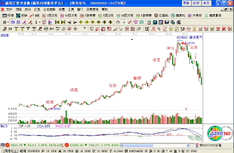Open 赢家服务 with dollar icon
The height and width of the screenshot is (153, 234).
click(x=213, y=16)
